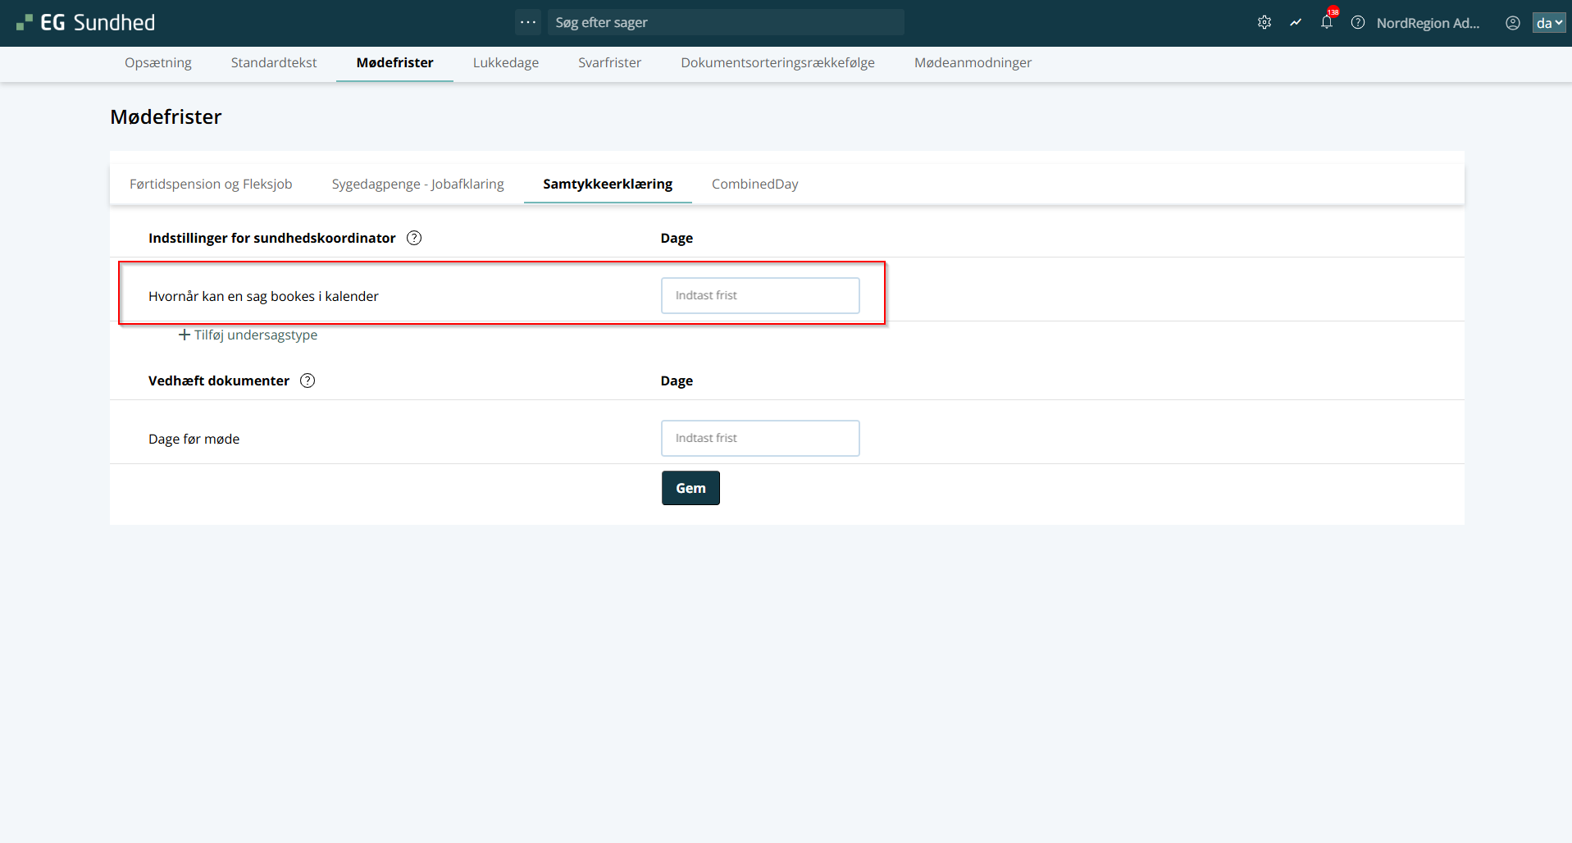The height and width of the screenshot is (843, 1572).
Task: Click the NordRegion Ad... user name
Action: click(x=1428, y=23)
